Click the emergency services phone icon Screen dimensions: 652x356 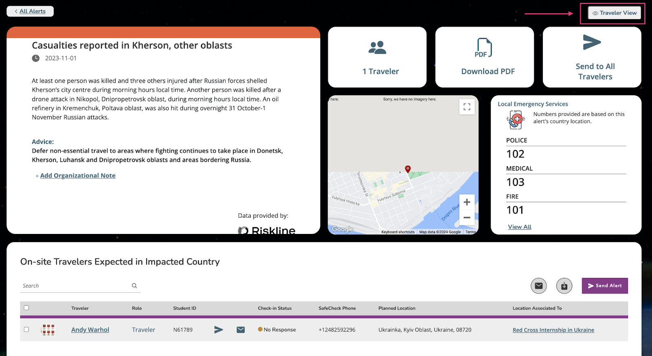tap(515, 120)
